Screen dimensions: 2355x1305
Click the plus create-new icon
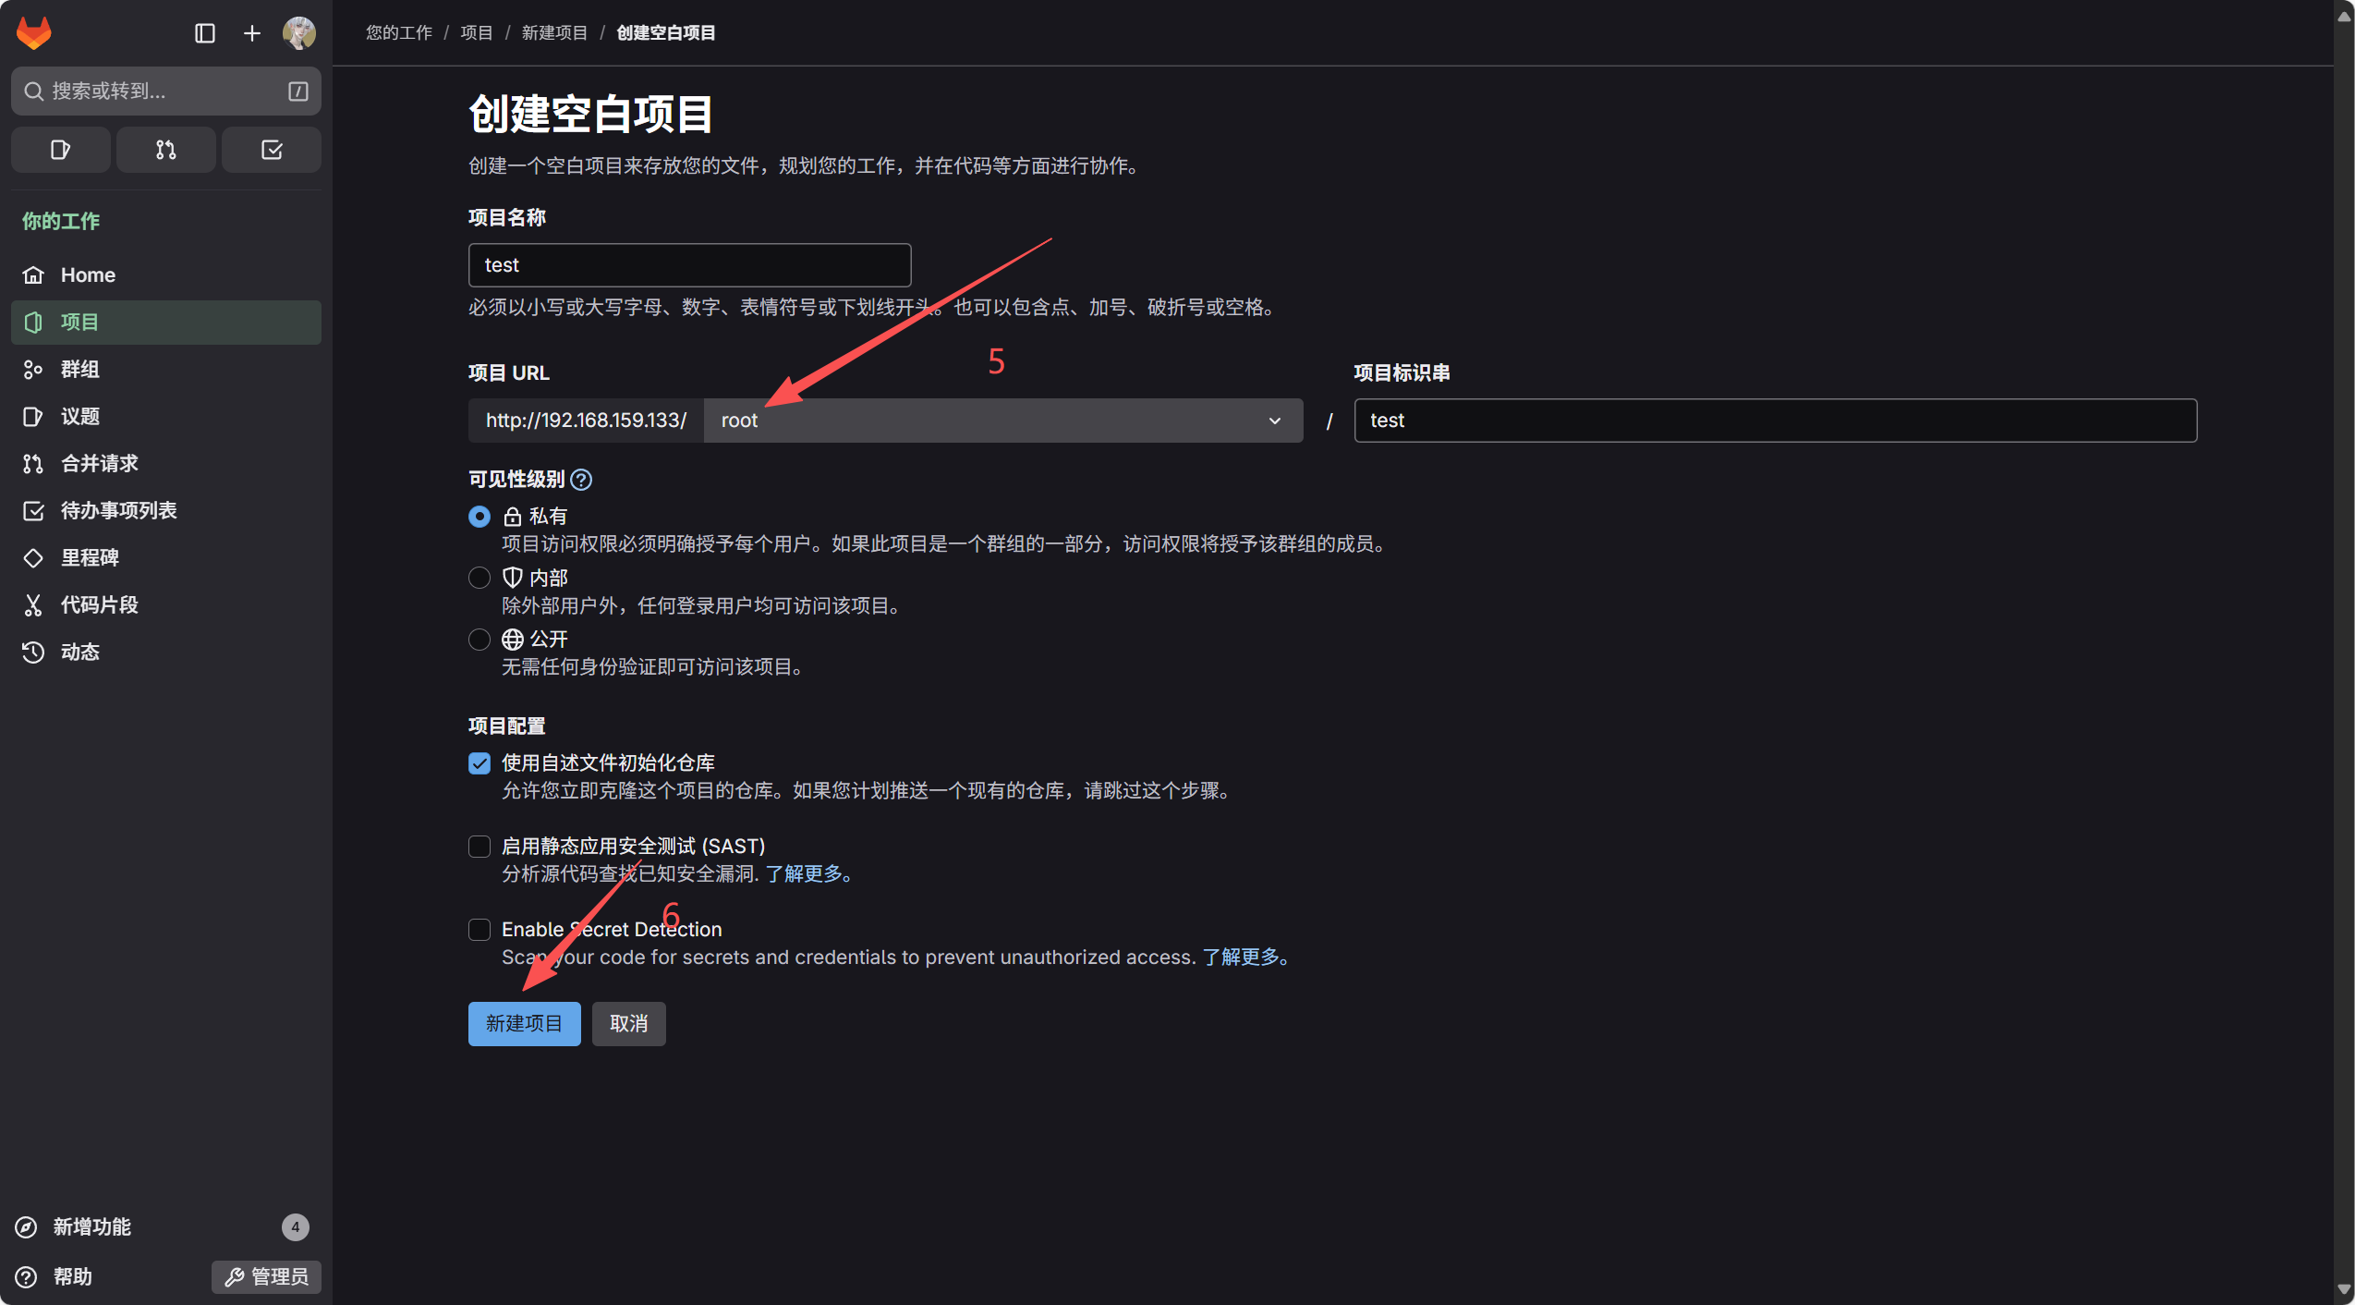tap(251, 33)
